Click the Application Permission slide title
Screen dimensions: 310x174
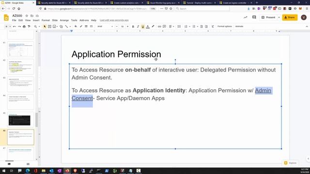point(116,54)
